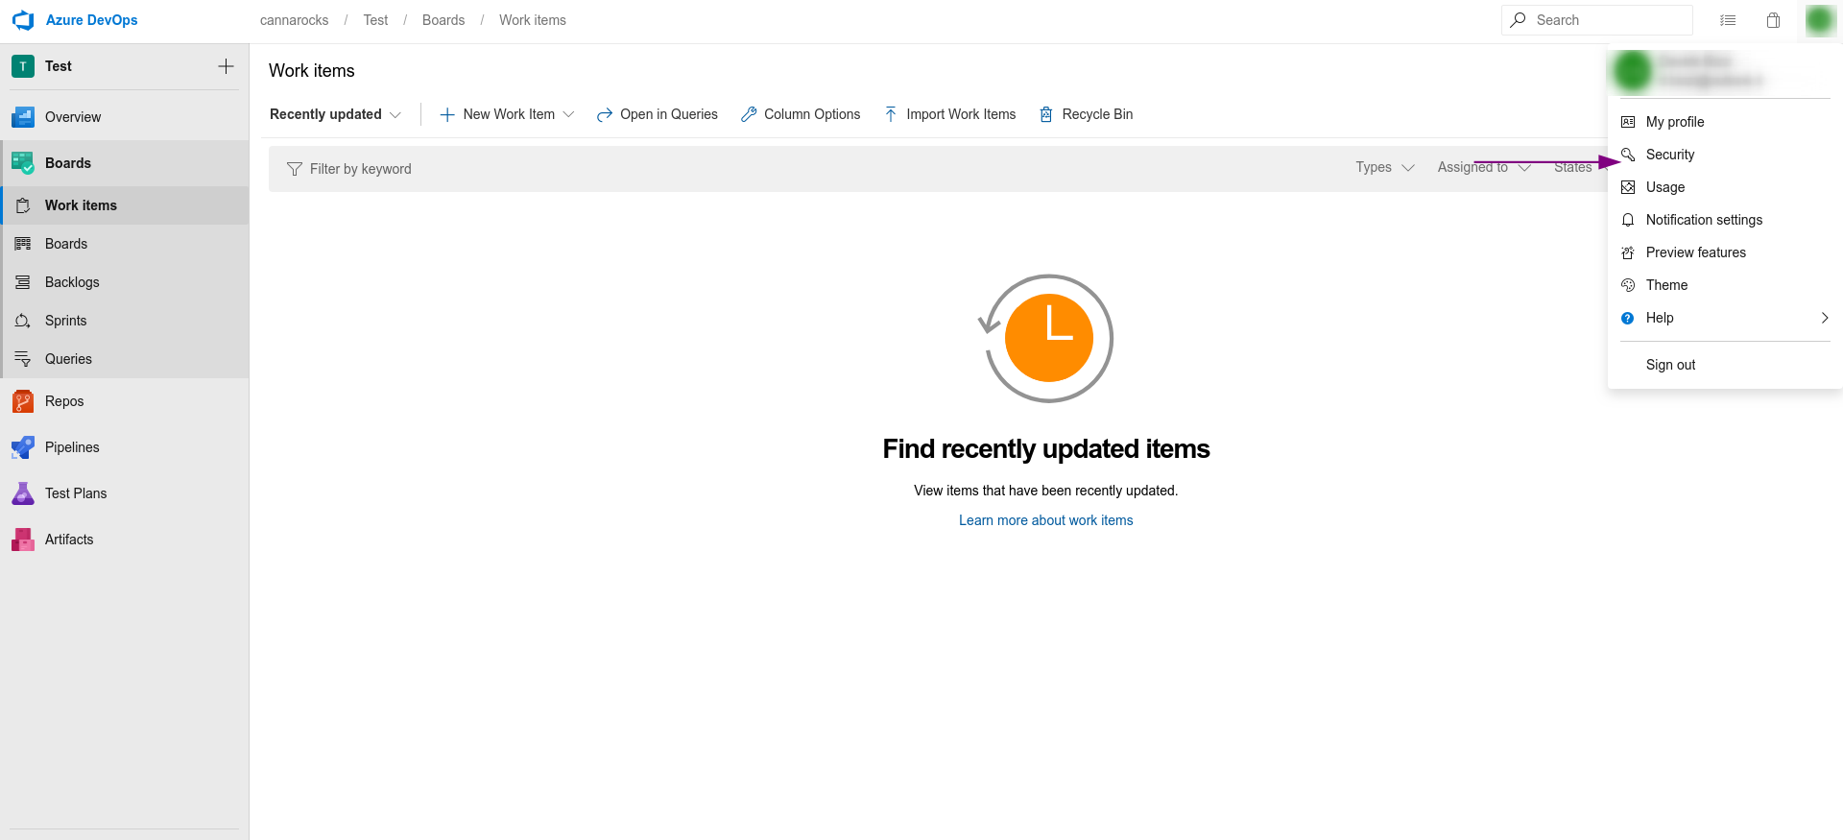Expand the Help submenu chevron
Image resolution: width=1843 pixels, height=840 pixels.
tap(1825, 318)
